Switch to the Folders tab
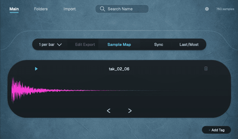238x139 pixels. click(41, 9)
